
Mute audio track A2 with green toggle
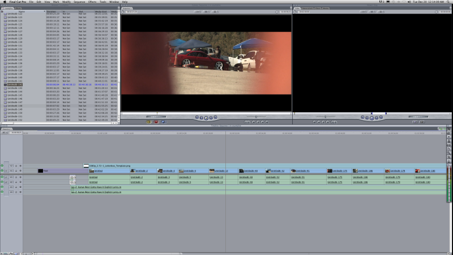2,182
